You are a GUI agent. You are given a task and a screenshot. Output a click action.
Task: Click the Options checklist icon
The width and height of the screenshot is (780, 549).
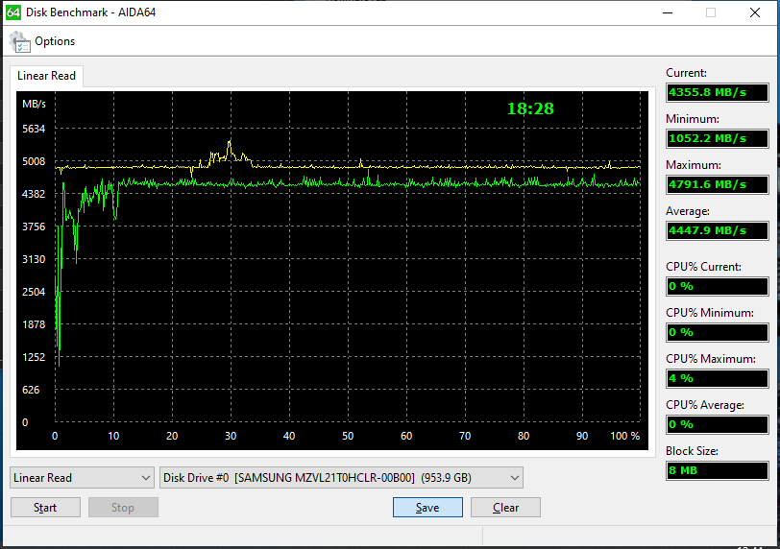pos(20,42)
